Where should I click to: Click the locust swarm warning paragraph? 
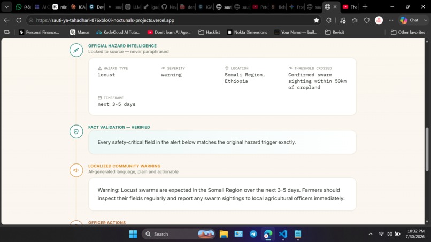(x=221, y=194)
